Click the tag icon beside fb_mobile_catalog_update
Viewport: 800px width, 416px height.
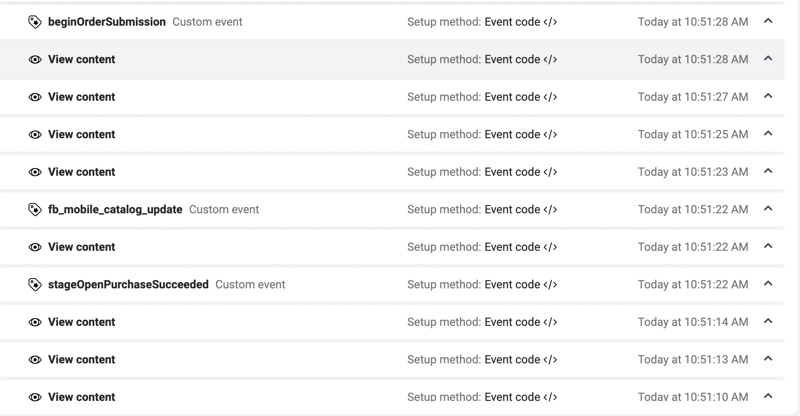click(35, 210)
